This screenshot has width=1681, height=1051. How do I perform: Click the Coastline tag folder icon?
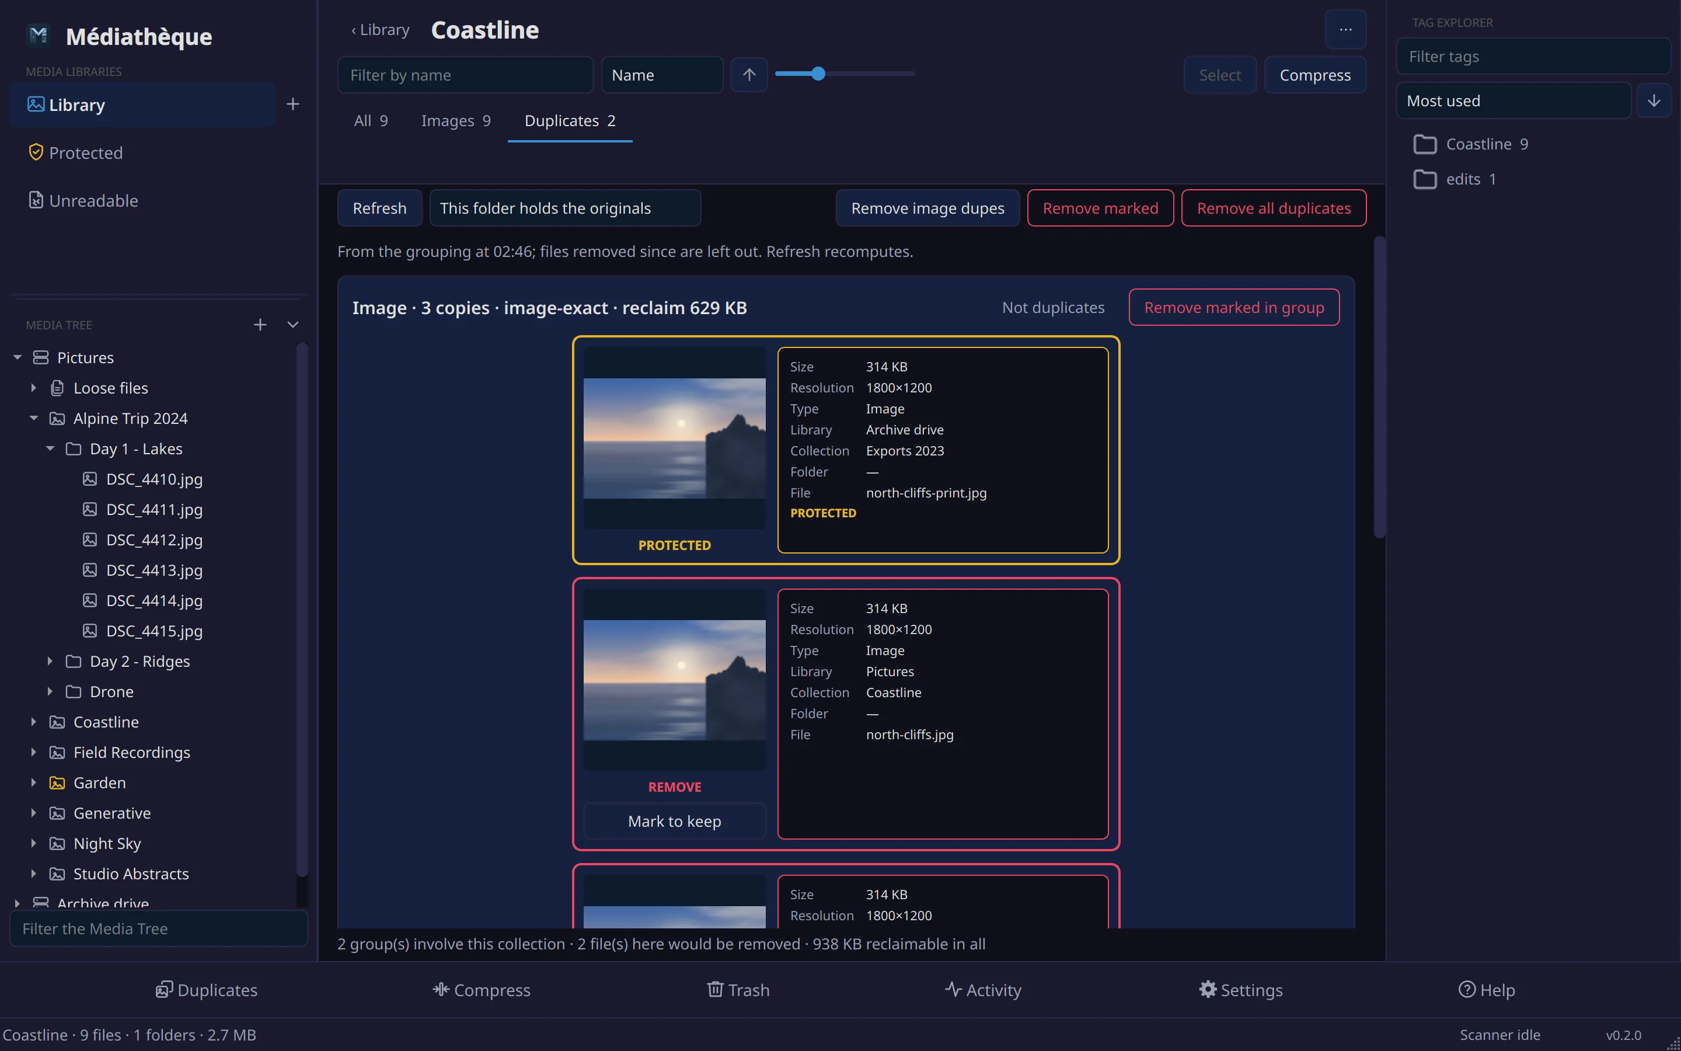pos(1424,145)
